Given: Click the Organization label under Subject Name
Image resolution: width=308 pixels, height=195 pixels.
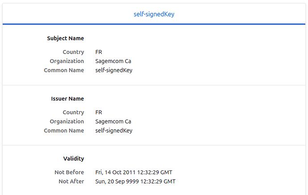Looking at the screenshot, I should click(x=67, y=61).
